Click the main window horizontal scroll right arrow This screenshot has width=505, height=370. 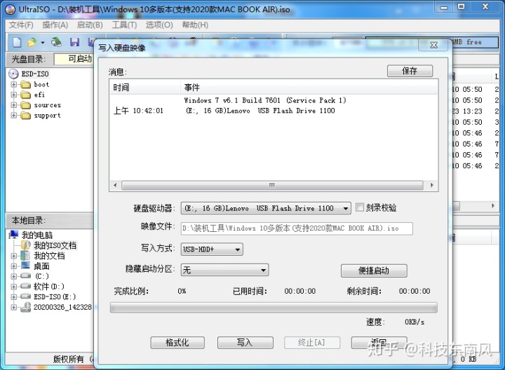[493, 205]
